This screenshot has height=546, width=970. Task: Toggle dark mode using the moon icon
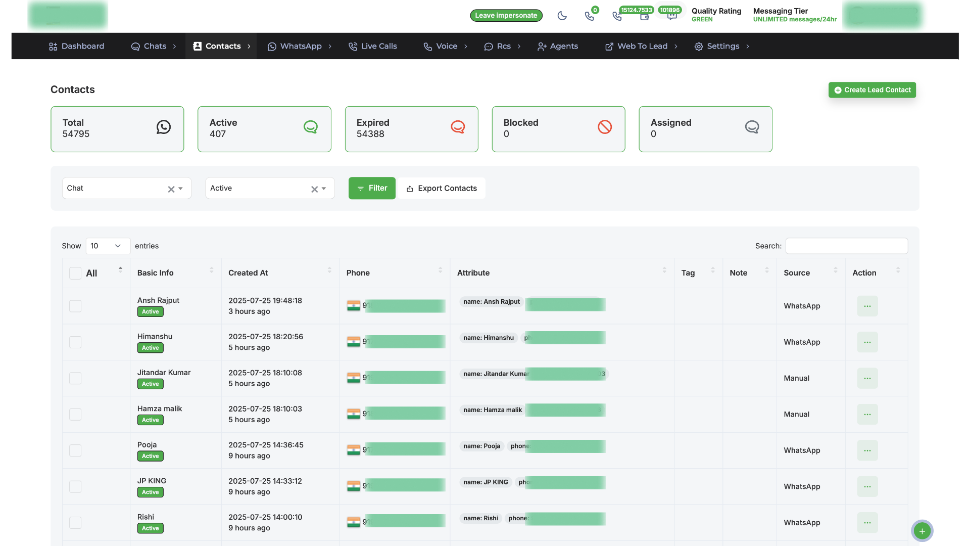point(562,16)
